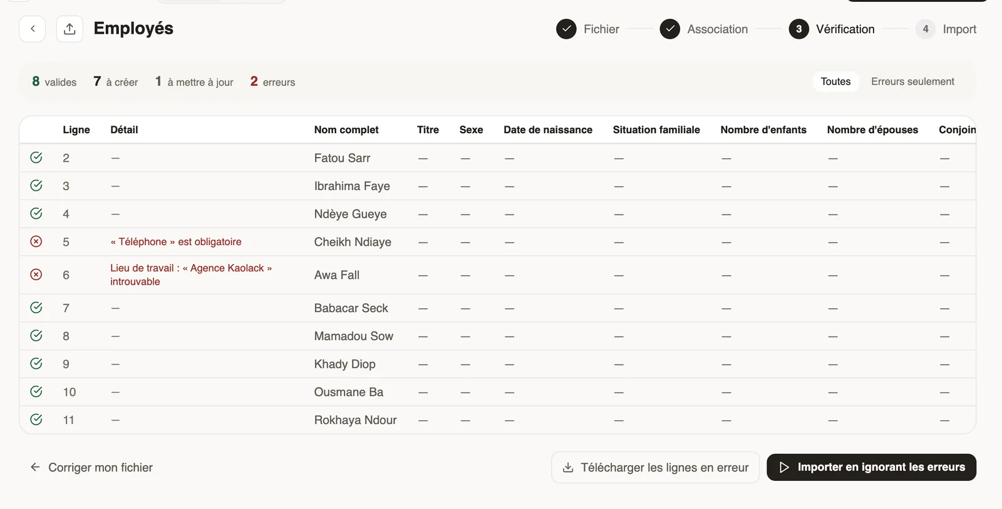Click the 1 à mettre à jour counter

[194, 82]
